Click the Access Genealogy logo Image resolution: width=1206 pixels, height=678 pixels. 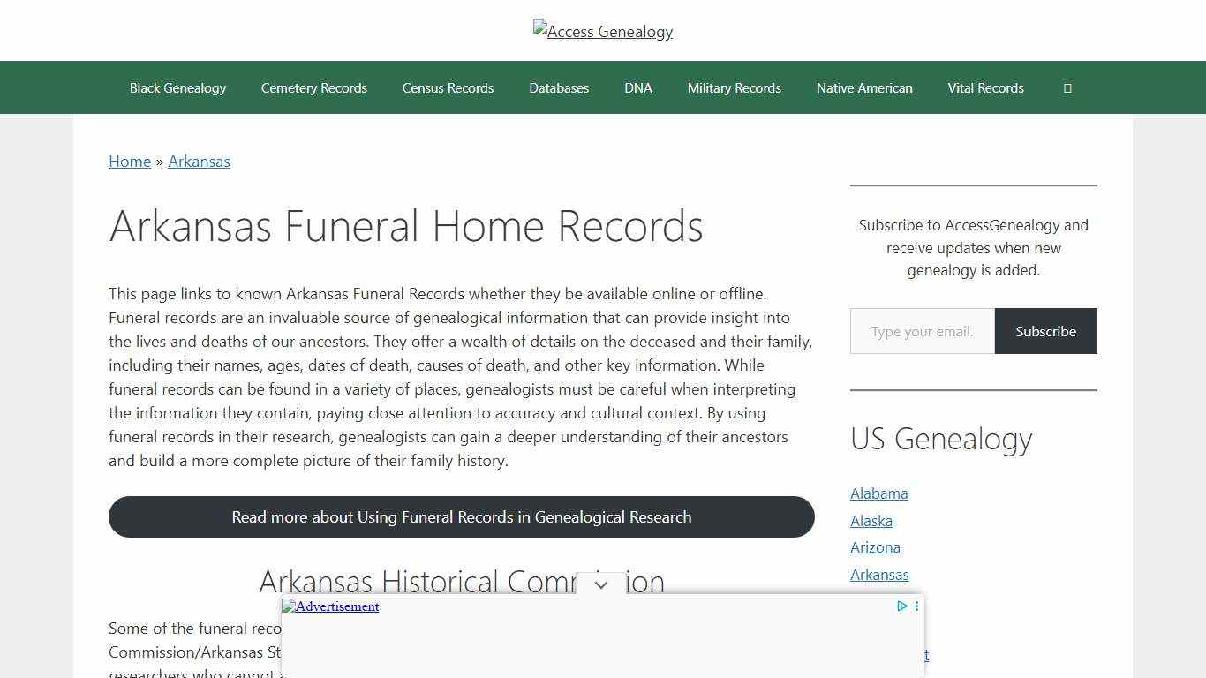tap(603, 31)
